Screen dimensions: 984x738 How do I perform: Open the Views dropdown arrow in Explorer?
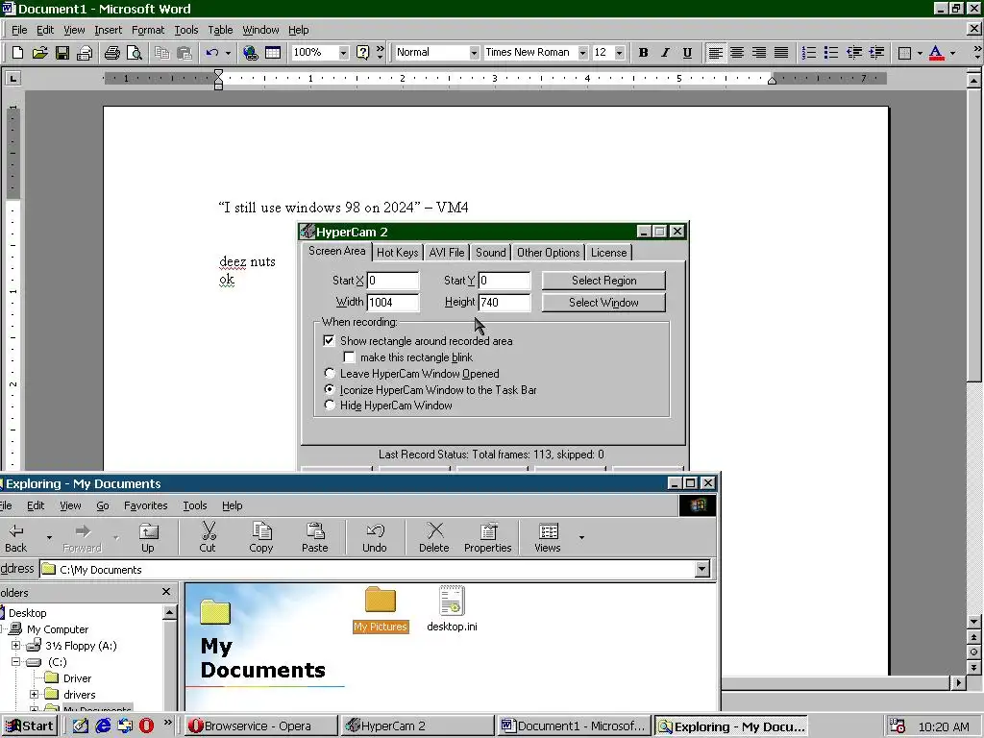click(x=581, y=537)
